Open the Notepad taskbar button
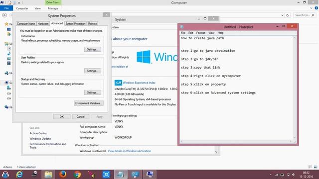319x179 pixels. [121, 175]
